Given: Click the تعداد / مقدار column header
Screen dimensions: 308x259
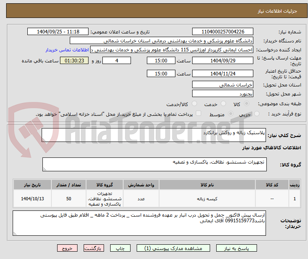Looking at the screenshot, I should [69, 185].
